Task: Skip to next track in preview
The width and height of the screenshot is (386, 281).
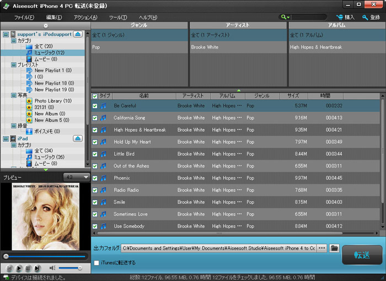Action: tap(37, 268)
